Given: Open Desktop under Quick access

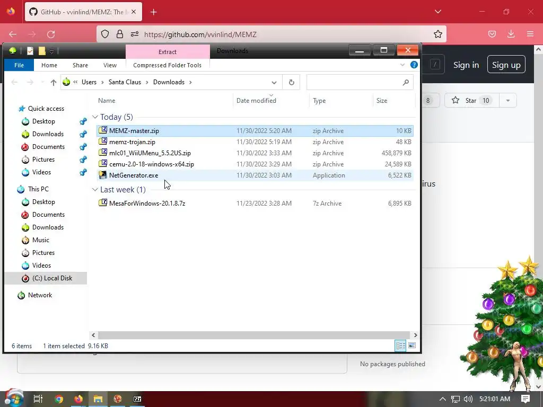Looking at the screenshot, I should tap(43, 121).
